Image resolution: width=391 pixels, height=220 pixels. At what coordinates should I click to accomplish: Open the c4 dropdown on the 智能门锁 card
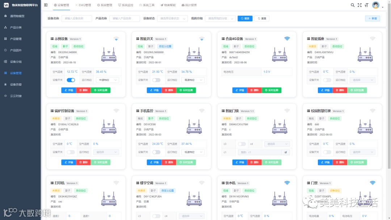(x=277, y=144)
